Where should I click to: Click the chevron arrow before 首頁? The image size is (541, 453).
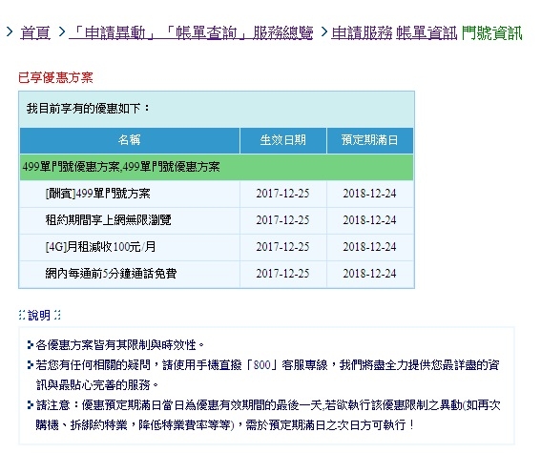pos(10,32)
